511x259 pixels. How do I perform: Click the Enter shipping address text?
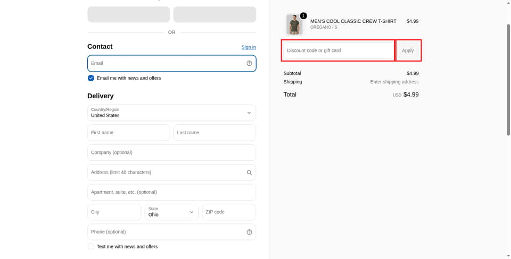click(x=394, y=82)
